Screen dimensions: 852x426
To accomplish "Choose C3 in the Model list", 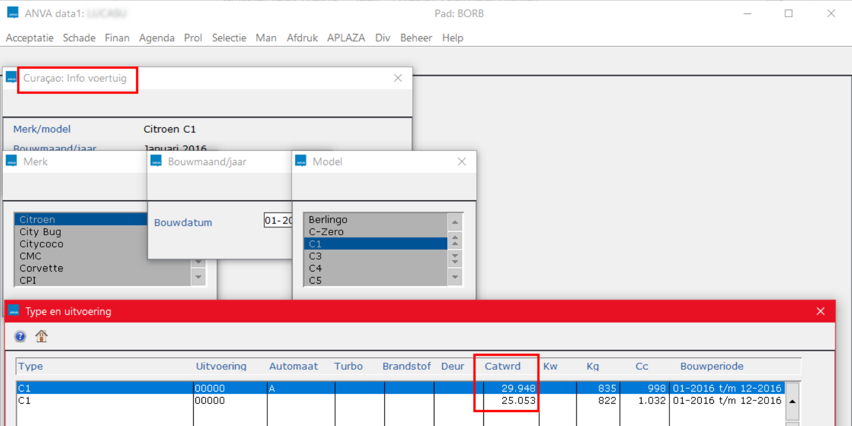I will [315, 256].
